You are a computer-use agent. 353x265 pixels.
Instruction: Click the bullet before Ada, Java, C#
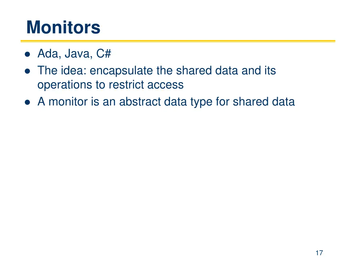tap(28, 54)
